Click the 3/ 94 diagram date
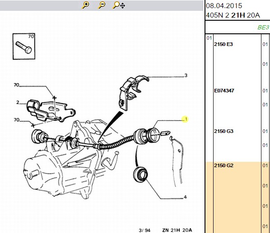Viewport: 270px width, 233px height. 144,230
